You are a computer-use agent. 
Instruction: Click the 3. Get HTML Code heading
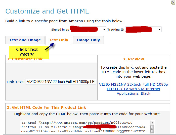coord(47,107)
